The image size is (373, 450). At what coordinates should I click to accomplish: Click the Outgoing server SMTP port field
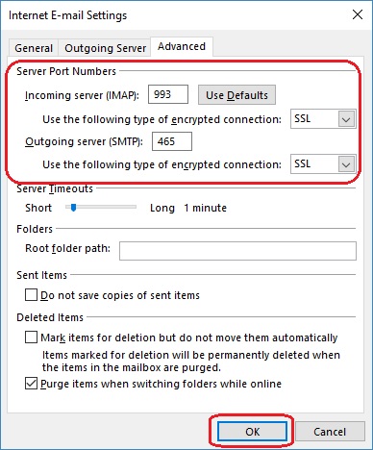click(172, 141)
